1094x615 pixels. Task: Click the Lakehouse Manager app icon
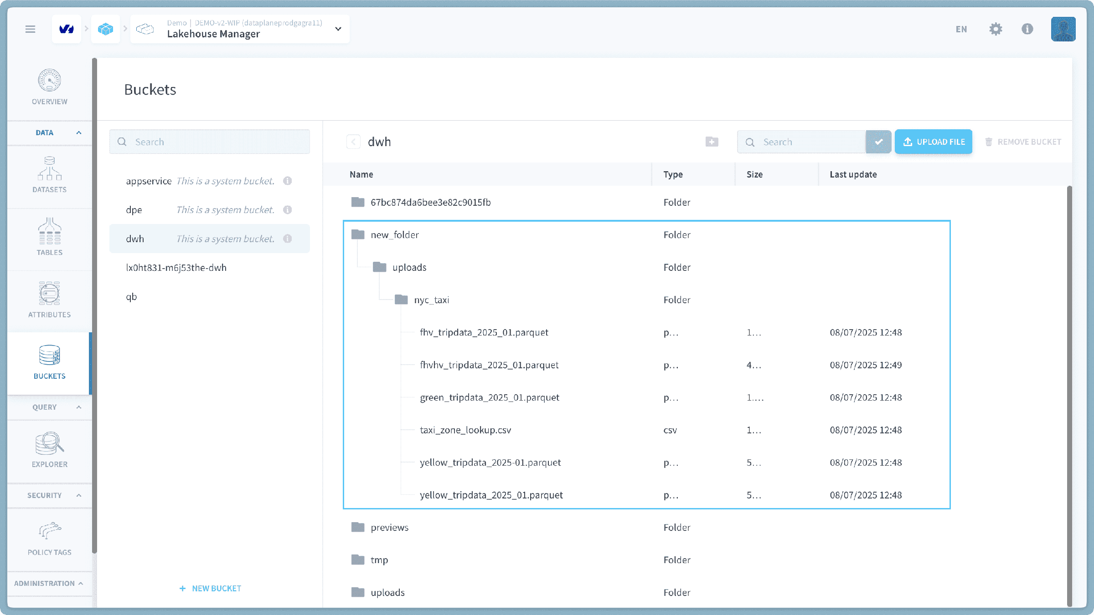[145, 29]
